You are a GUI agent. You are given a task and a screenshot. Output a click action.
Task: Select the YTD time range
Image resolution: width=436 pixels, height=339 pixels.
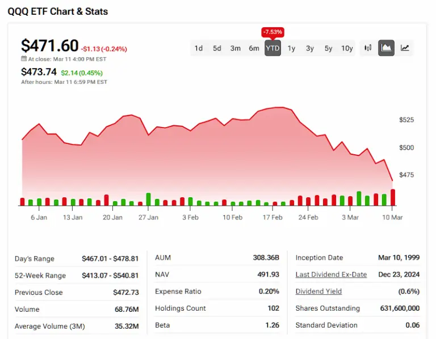(x=272, y=48)
